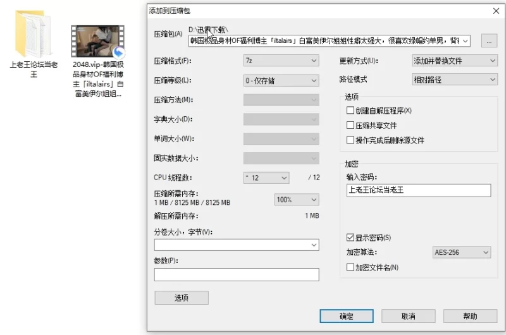506x335 pixels.
Task: Toggle the 压缩共享文件 checkbox
Action: pyautogui.click(x=351, y=126)
